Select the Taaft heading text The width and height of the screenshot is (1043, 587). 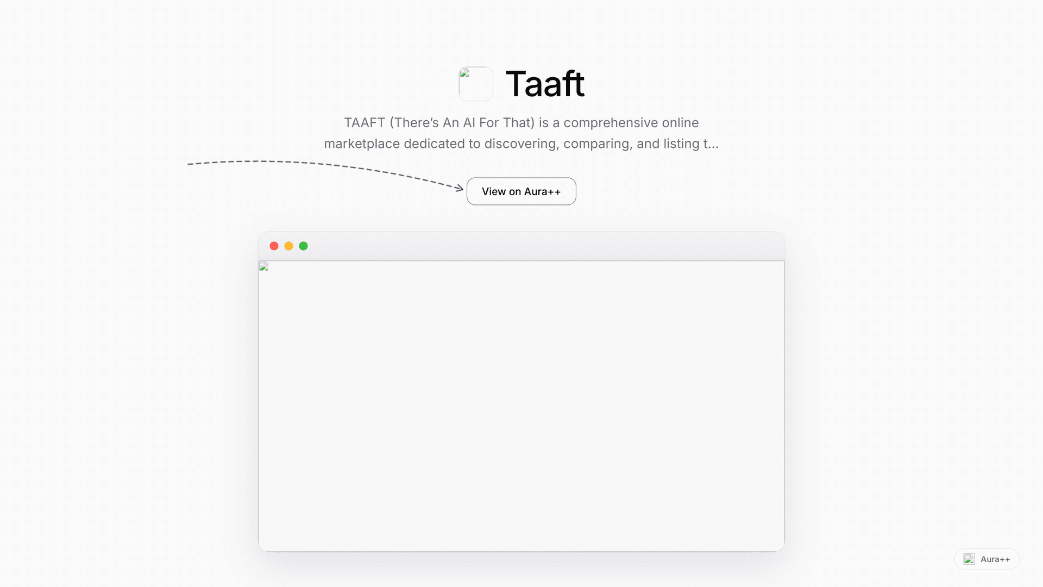pos(545,84)
